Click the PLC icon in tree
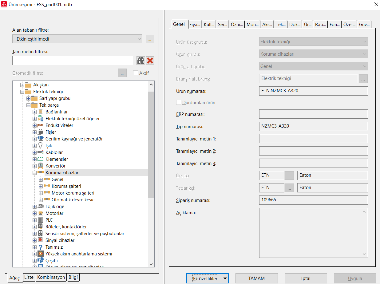Image resolution: width=380 pixels, height=284 pixels. (x=41, y=220)
